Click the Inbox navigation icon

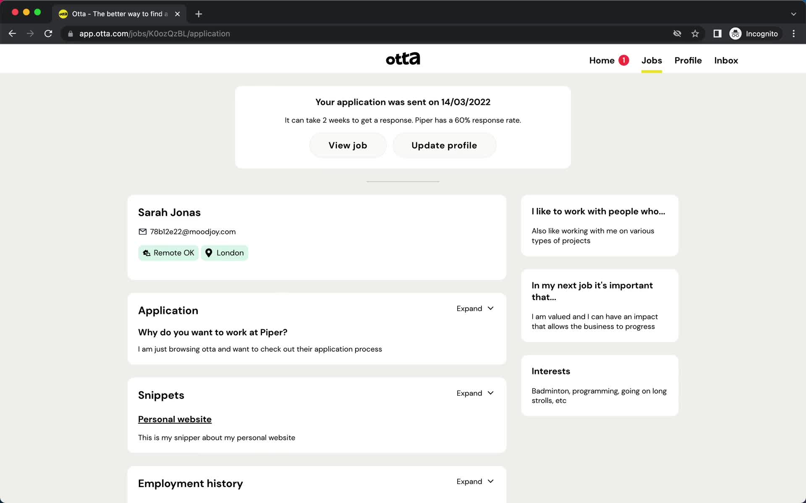[727, 60]
